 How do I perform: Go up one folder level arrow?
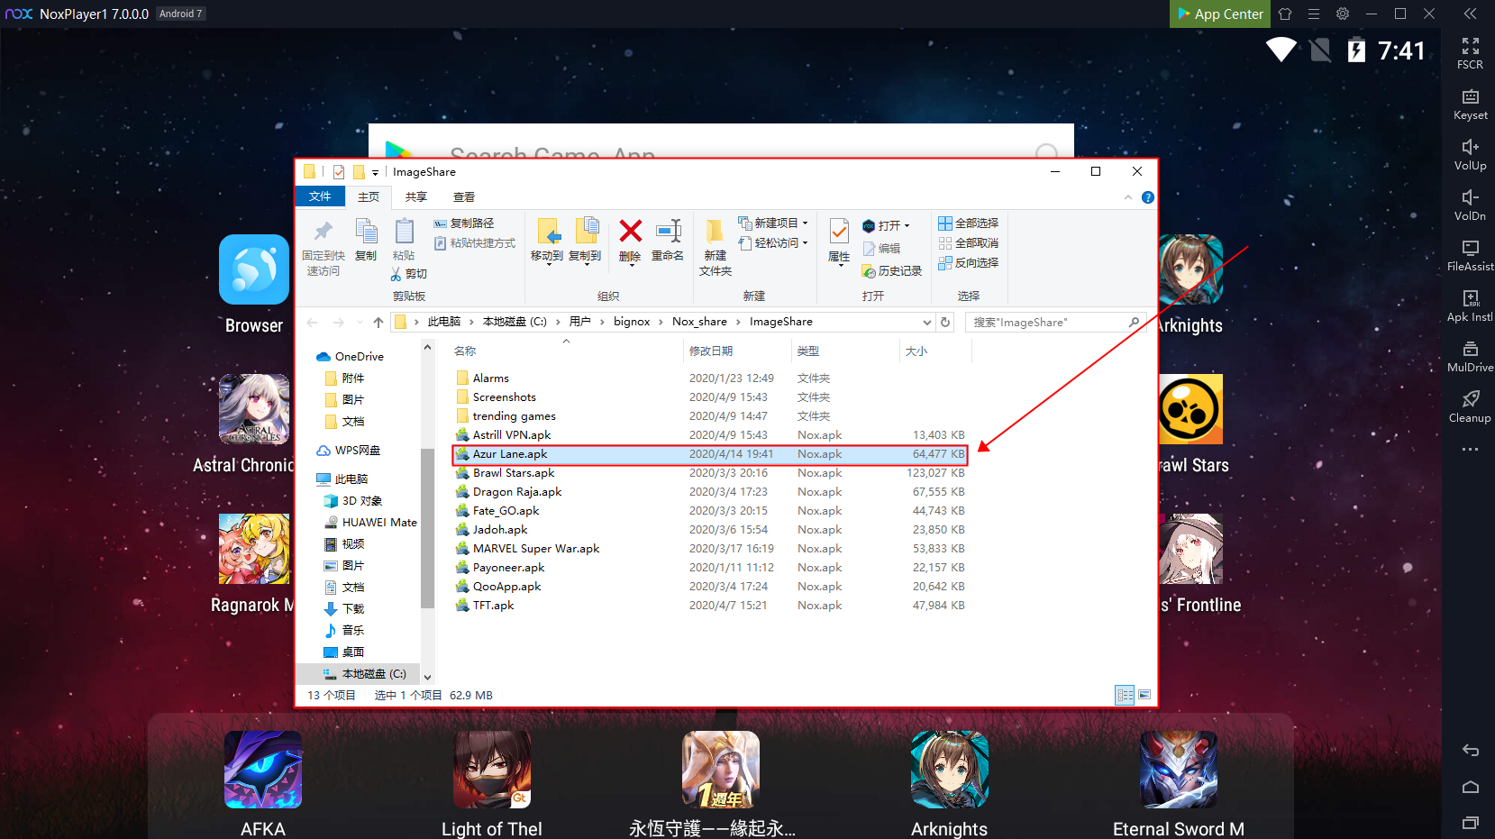378,322
